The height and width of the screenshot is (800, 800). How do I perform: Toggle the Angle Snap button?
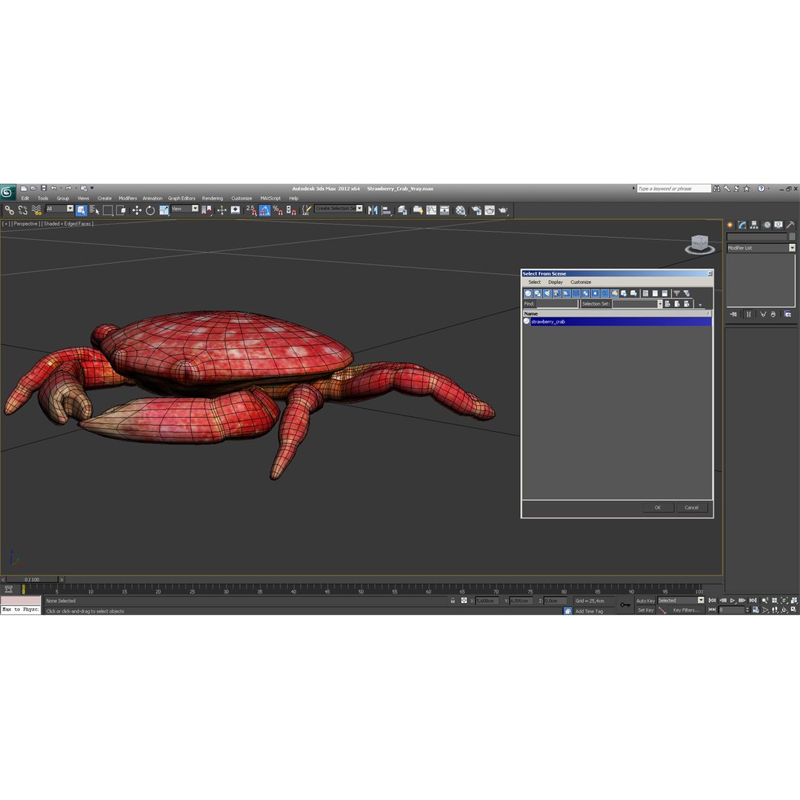[264, 210]
